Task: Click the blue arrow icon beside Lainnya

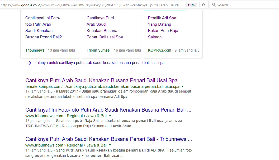Action: coord(29,63)
